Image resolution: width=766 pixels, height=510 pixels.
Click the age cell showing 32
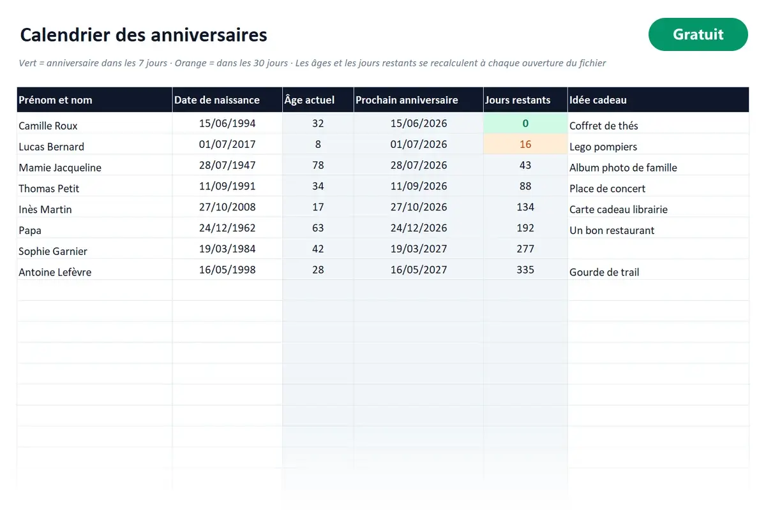coord(318,124)
